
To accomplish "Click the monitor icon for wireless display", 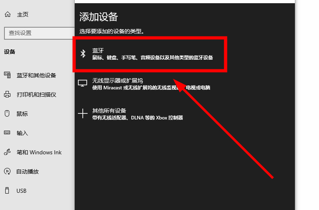I will coord(83,83).
